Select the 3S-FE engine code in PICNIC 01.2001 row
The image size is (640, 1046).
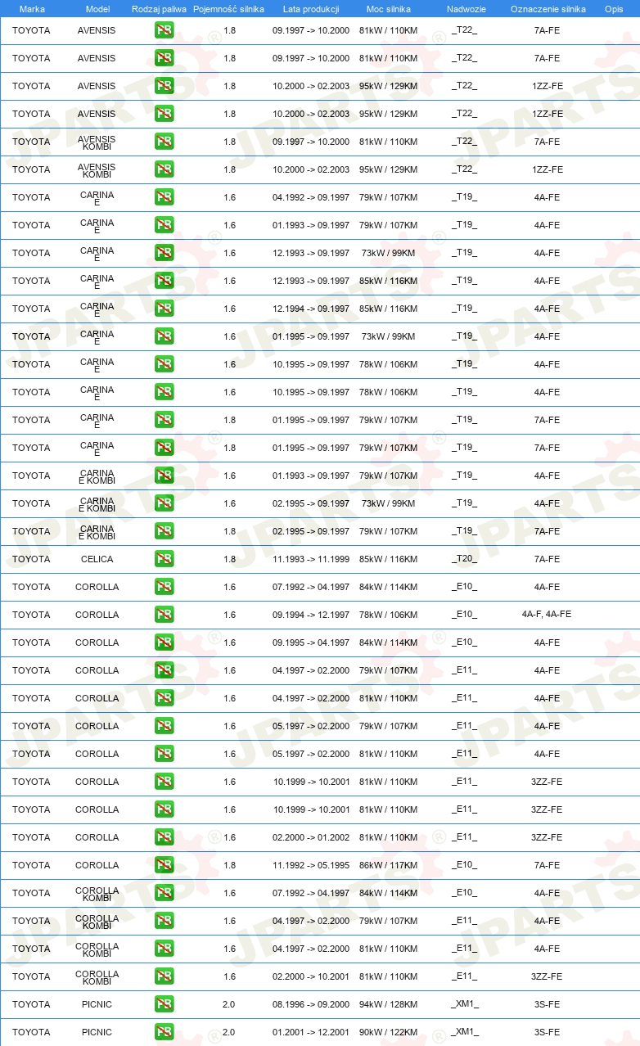tap(547, 1032)
